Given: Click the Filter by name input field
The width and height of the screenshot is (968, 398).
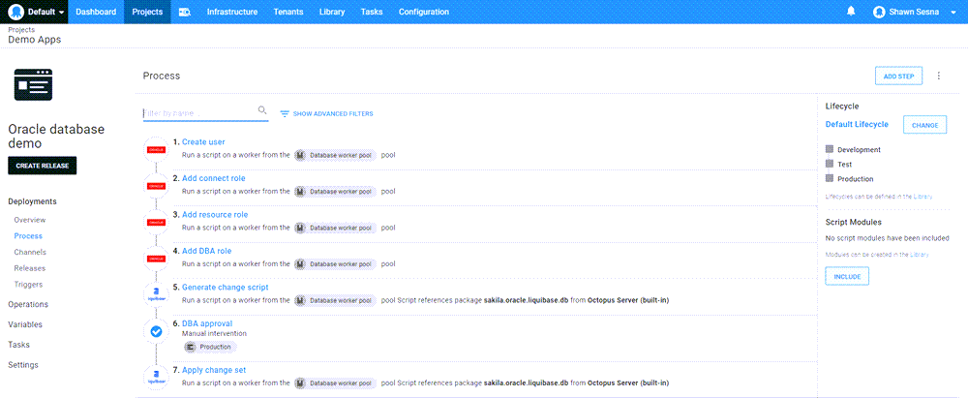Looking at the screenshot, I should (198, 112).
